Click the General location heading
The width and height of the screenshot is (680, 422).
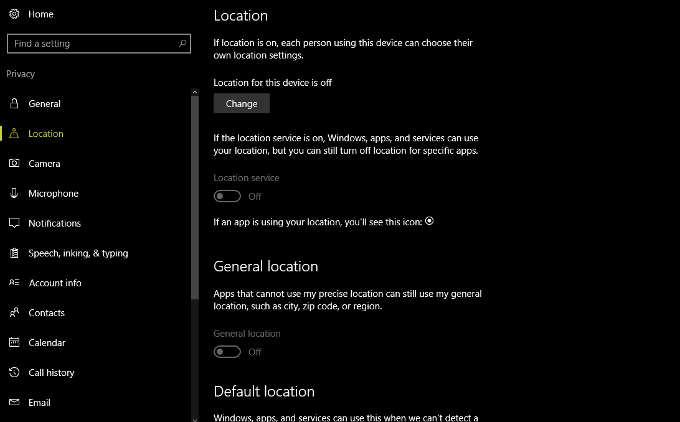click(266, 266)
